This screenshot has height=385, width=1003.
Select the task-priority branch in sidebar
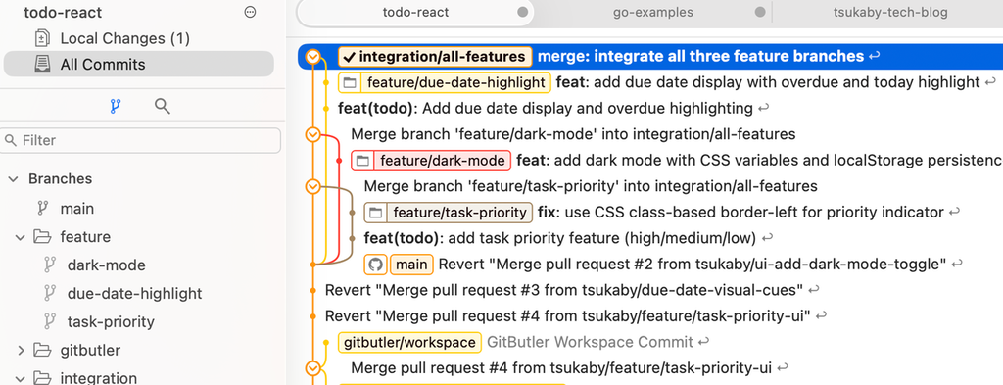click(x=111, y=321)
